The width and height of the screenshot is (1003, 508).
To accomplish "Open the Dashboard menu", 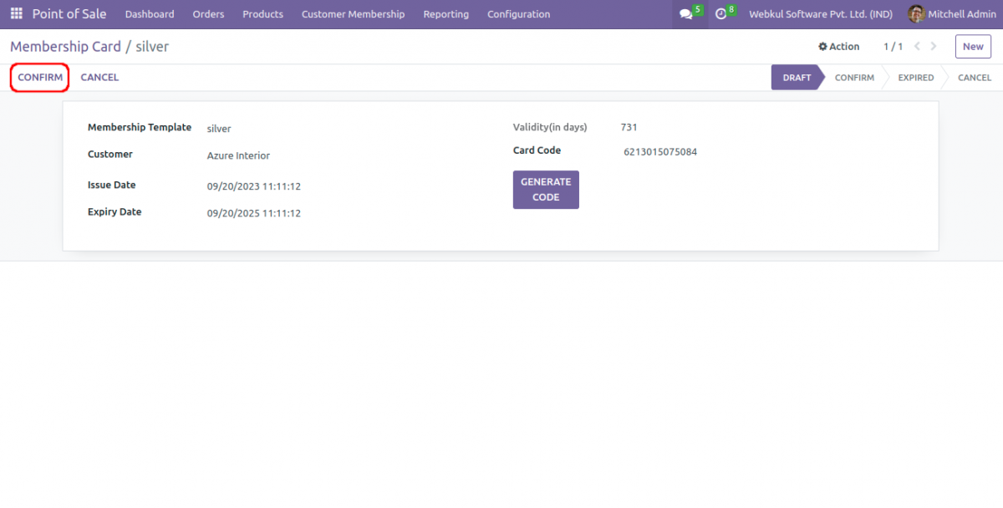I will point(149,14).
